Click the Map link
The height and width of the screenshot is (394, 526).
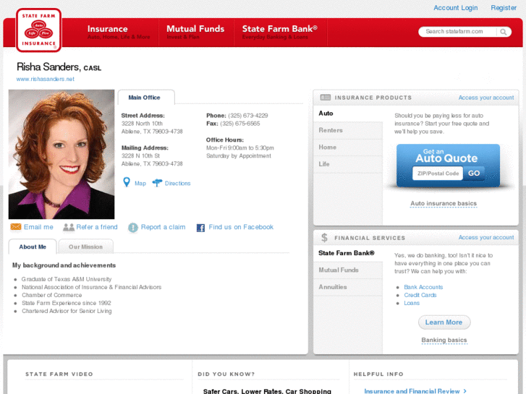pos(140,184)
